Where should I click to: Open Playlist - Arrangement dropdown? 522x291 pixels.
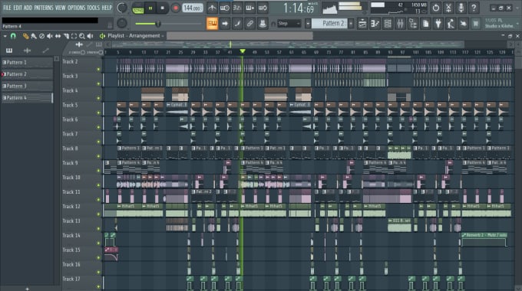point(136,35)
